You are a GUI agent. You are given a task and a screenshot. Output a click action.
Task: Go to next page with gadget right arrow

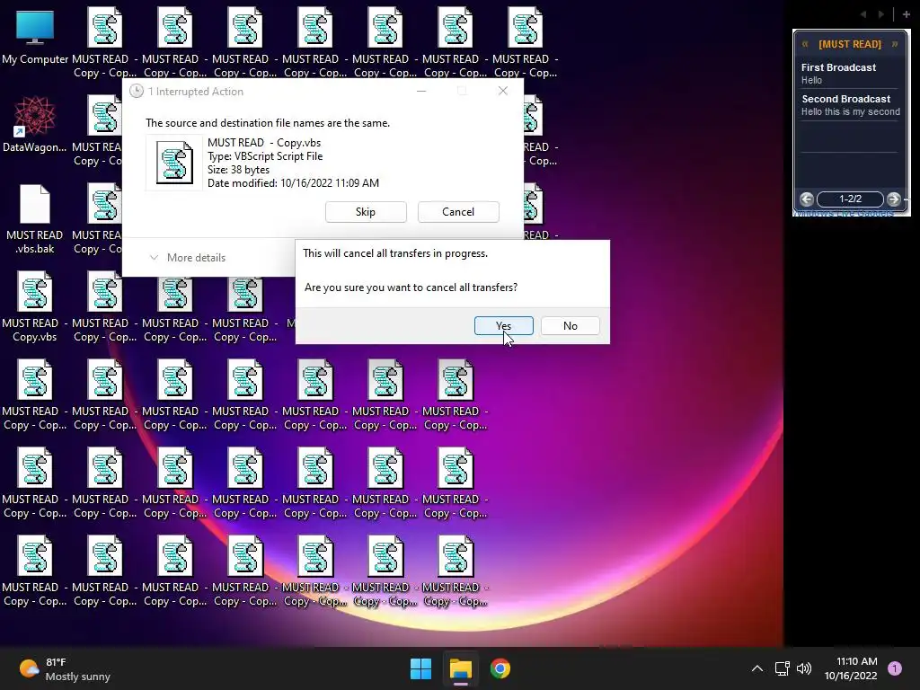[x=894, y=199]
